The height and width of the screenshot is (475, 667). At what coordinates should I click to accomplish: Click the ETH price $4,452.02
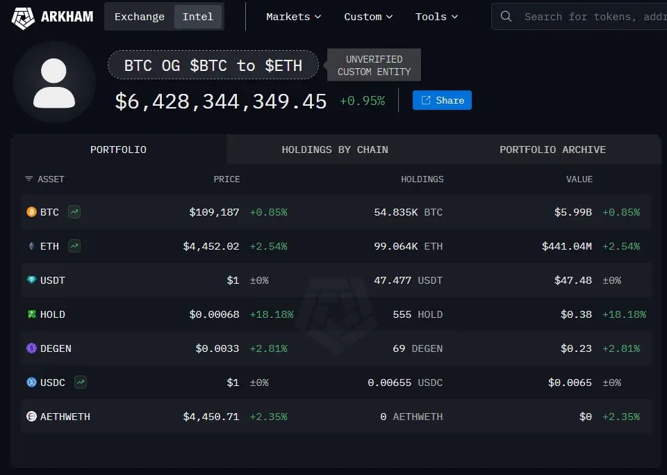(x=211, y=246)
